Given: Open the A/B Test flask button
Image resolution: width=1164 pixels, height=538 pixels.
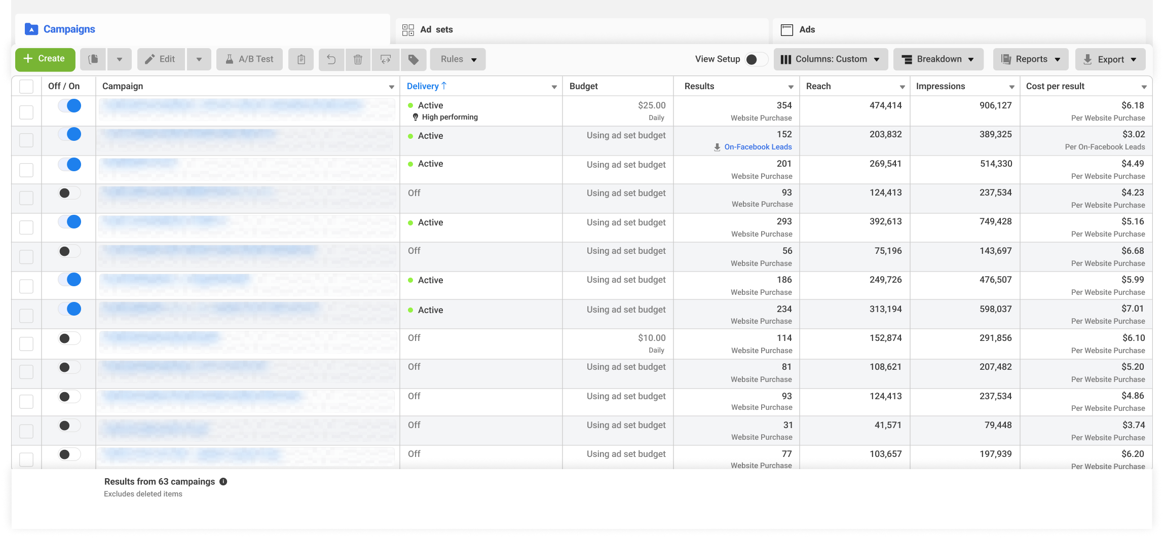Looking at the screenshot, I should pyautogui.click(x=250, y=59).
